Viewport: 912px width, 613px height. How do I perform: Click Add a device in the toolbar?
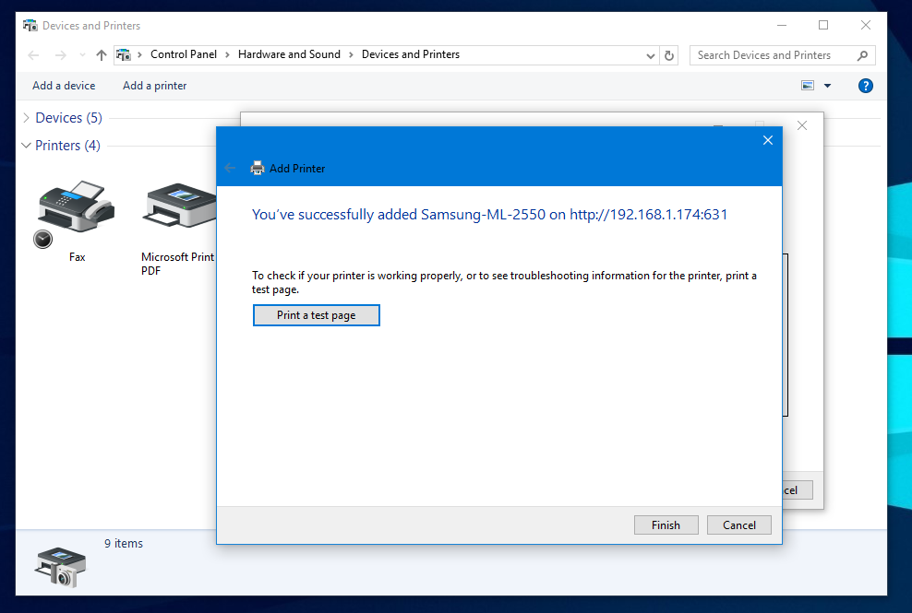coord(64,86)
